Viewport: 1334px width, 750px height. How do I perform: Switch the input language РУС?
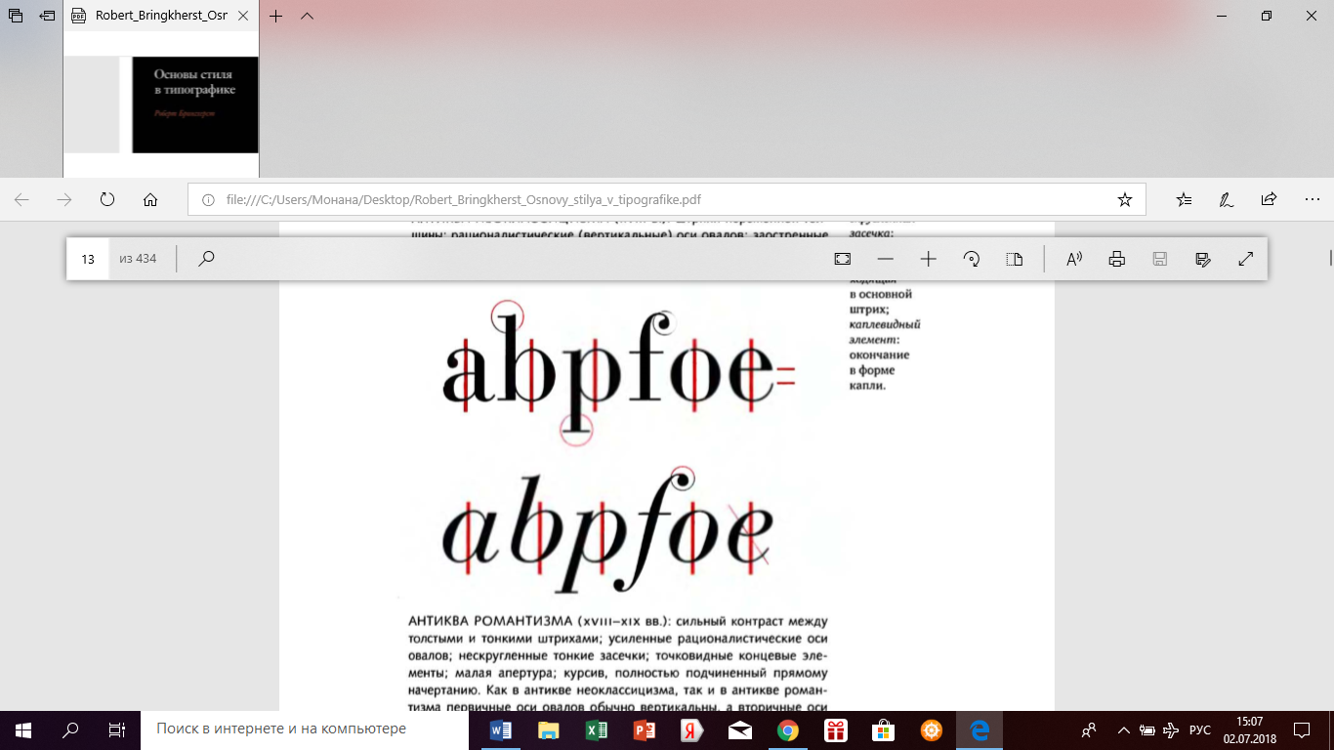pyautogui.click(x=1199, y=729)
